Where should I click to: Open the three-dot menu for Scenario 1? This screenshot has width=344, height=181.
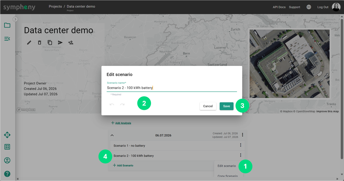tap(241, 145)
